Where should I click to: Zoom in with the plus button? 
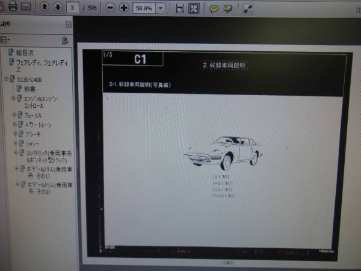[x=124, y=8]
